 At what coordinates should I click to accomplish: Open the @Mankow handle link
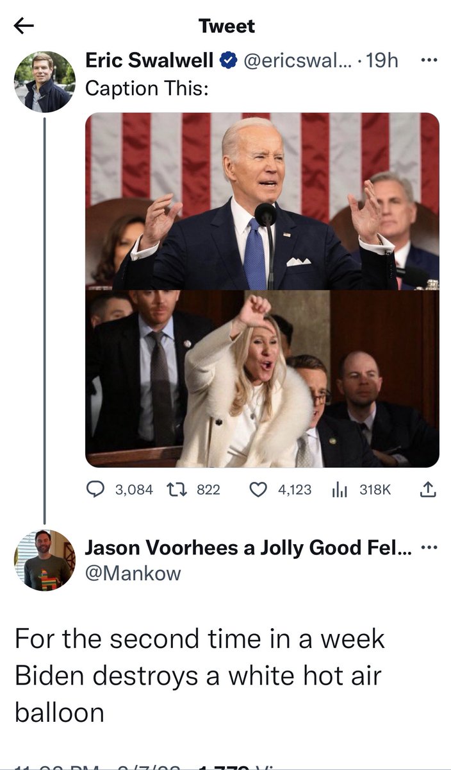click(x=133, y=573)
